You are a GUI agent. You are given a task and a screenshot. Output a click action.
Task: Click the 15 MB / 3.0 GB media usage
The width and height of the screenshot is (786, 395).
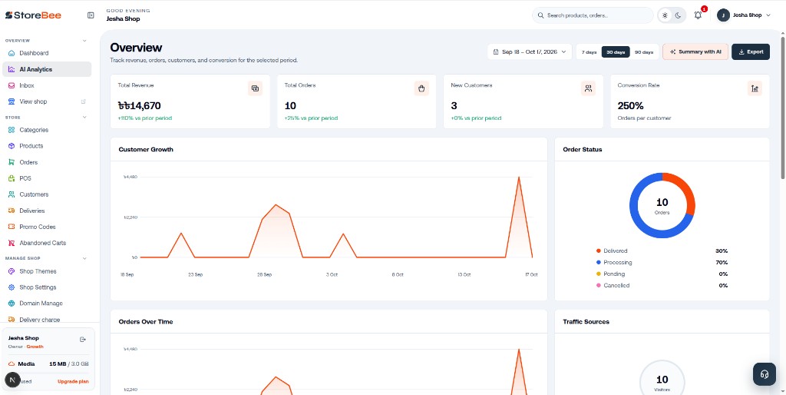(x=68, y=364)
